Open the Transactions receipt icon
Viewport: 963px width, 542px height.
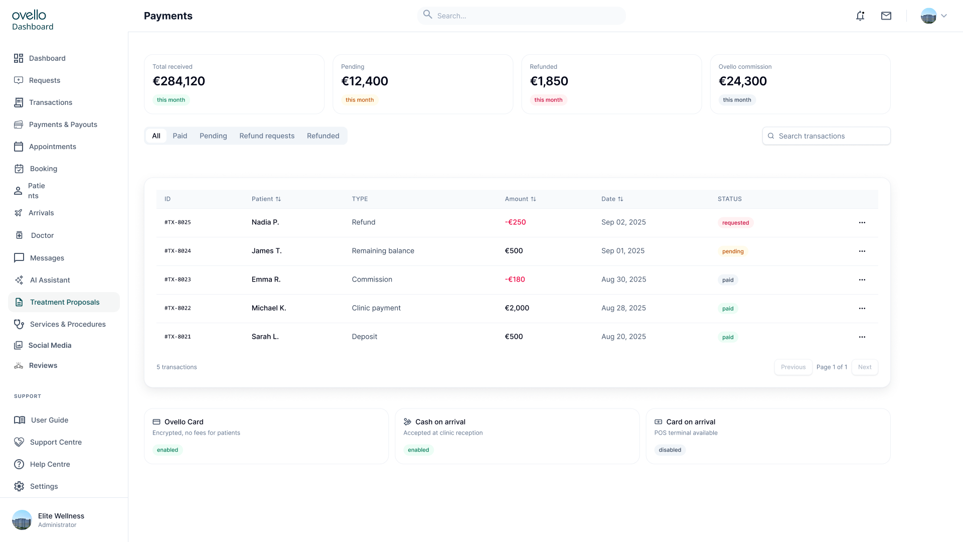[x=19, y=102]
